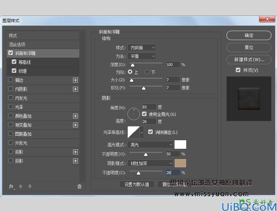Select the 斜面和浮雕 list row
277x212 pixels.
pos(43,53)
